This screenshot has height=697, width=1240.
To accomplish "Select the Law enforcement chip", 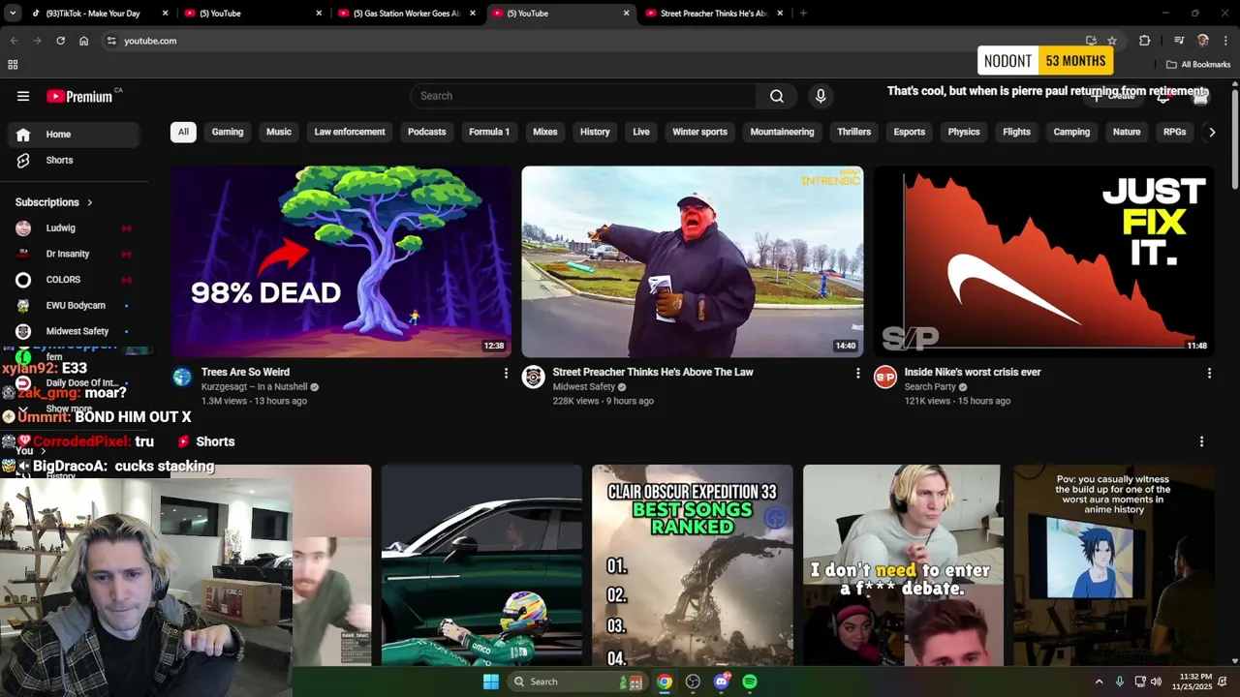I will [x=350, y=132].
